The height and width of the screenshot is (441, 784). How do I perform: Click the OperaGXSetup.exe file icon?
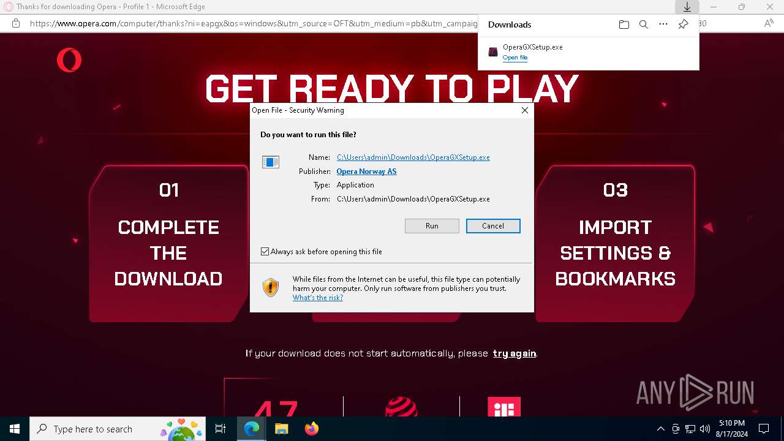(493, 52)
